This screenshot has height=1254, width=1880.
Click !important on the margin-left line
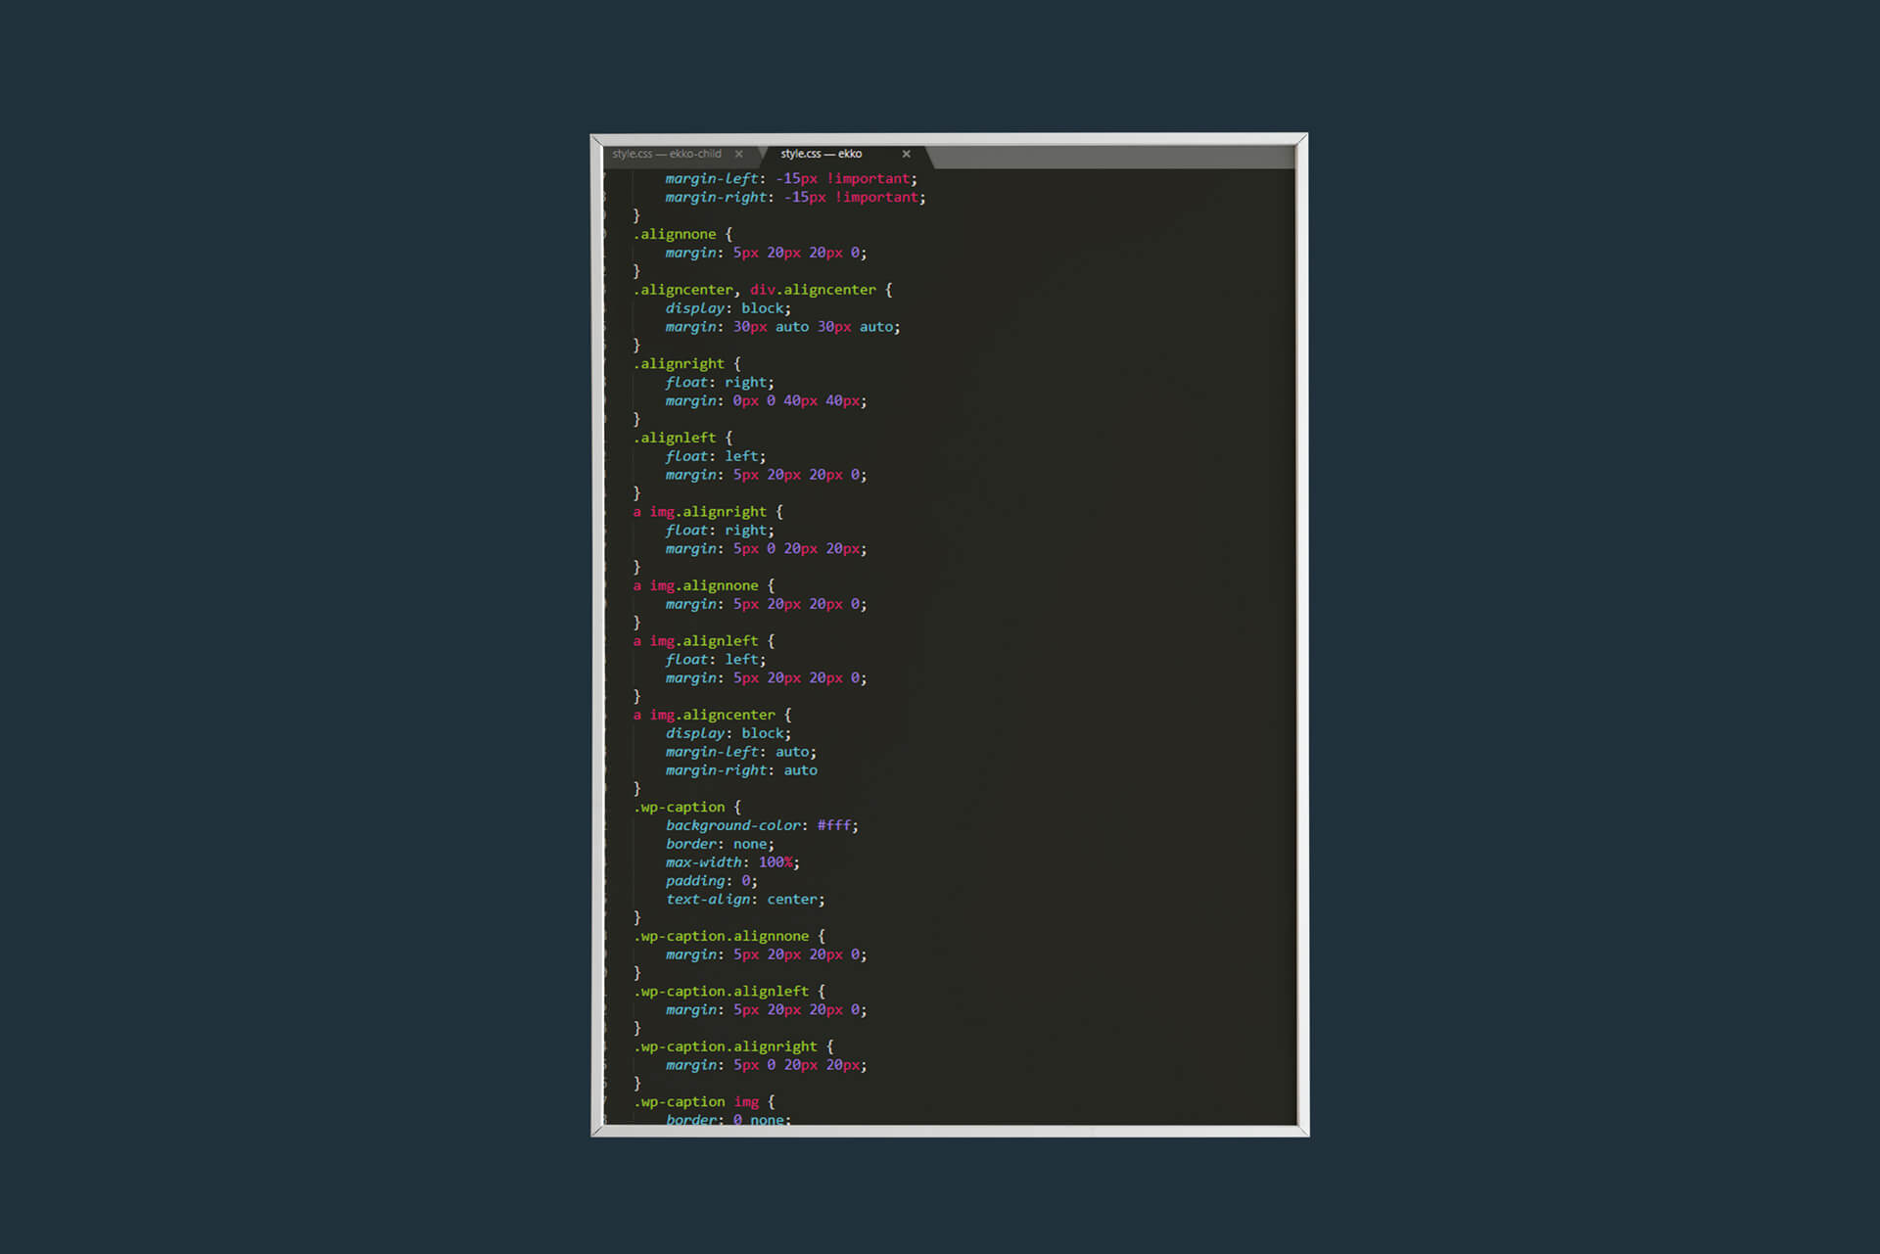[869, 179]
